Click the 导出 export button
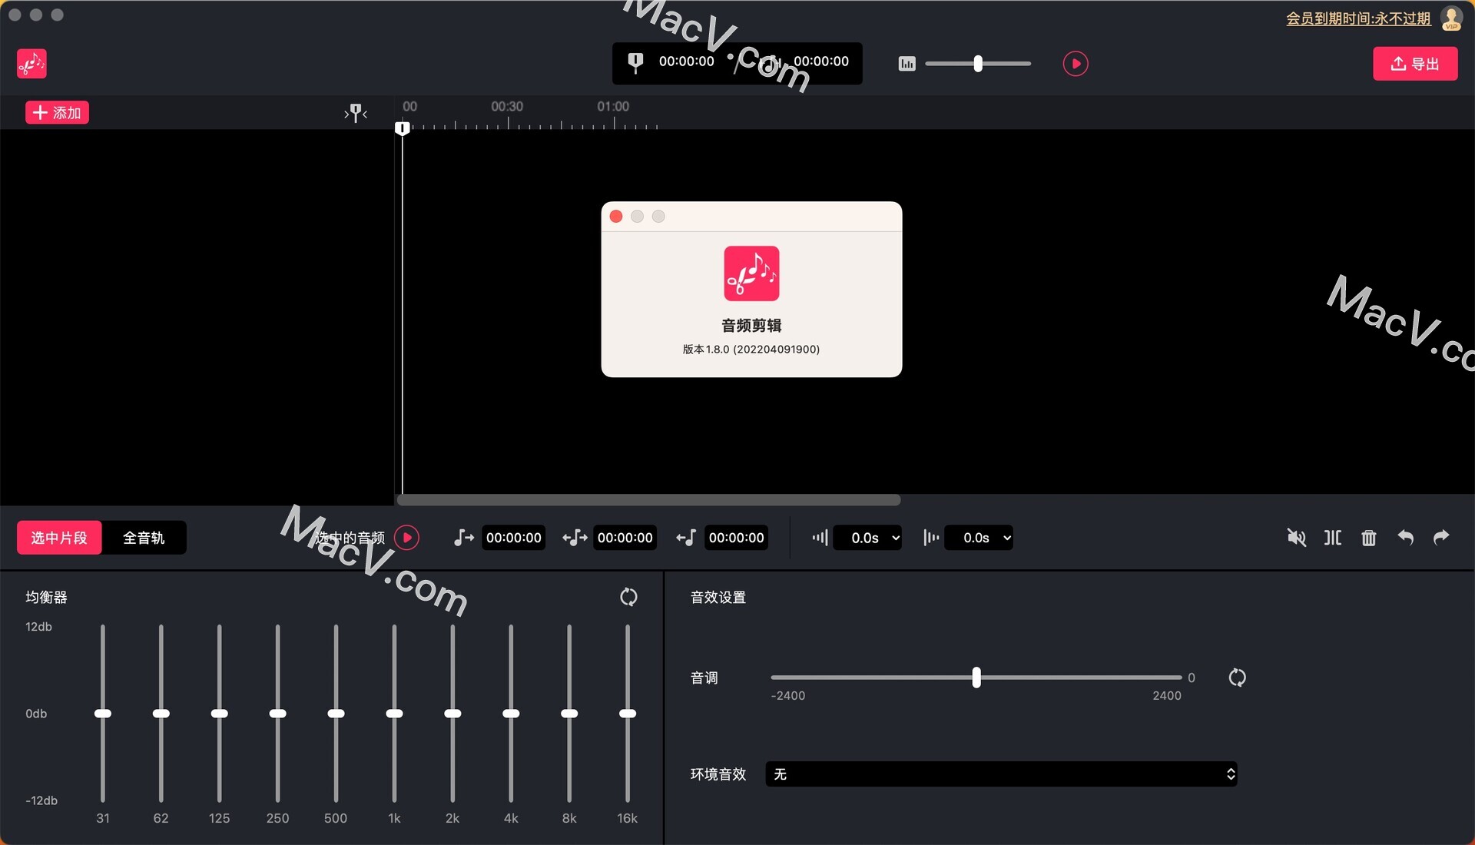Screen dimensions: 1475x845 (x=1415, y=64)
